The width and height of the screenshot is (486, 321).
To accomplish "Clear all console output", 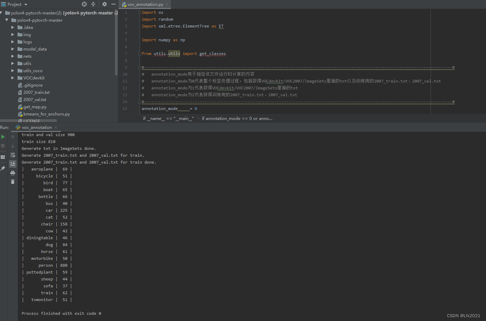I will coord(13,181).
